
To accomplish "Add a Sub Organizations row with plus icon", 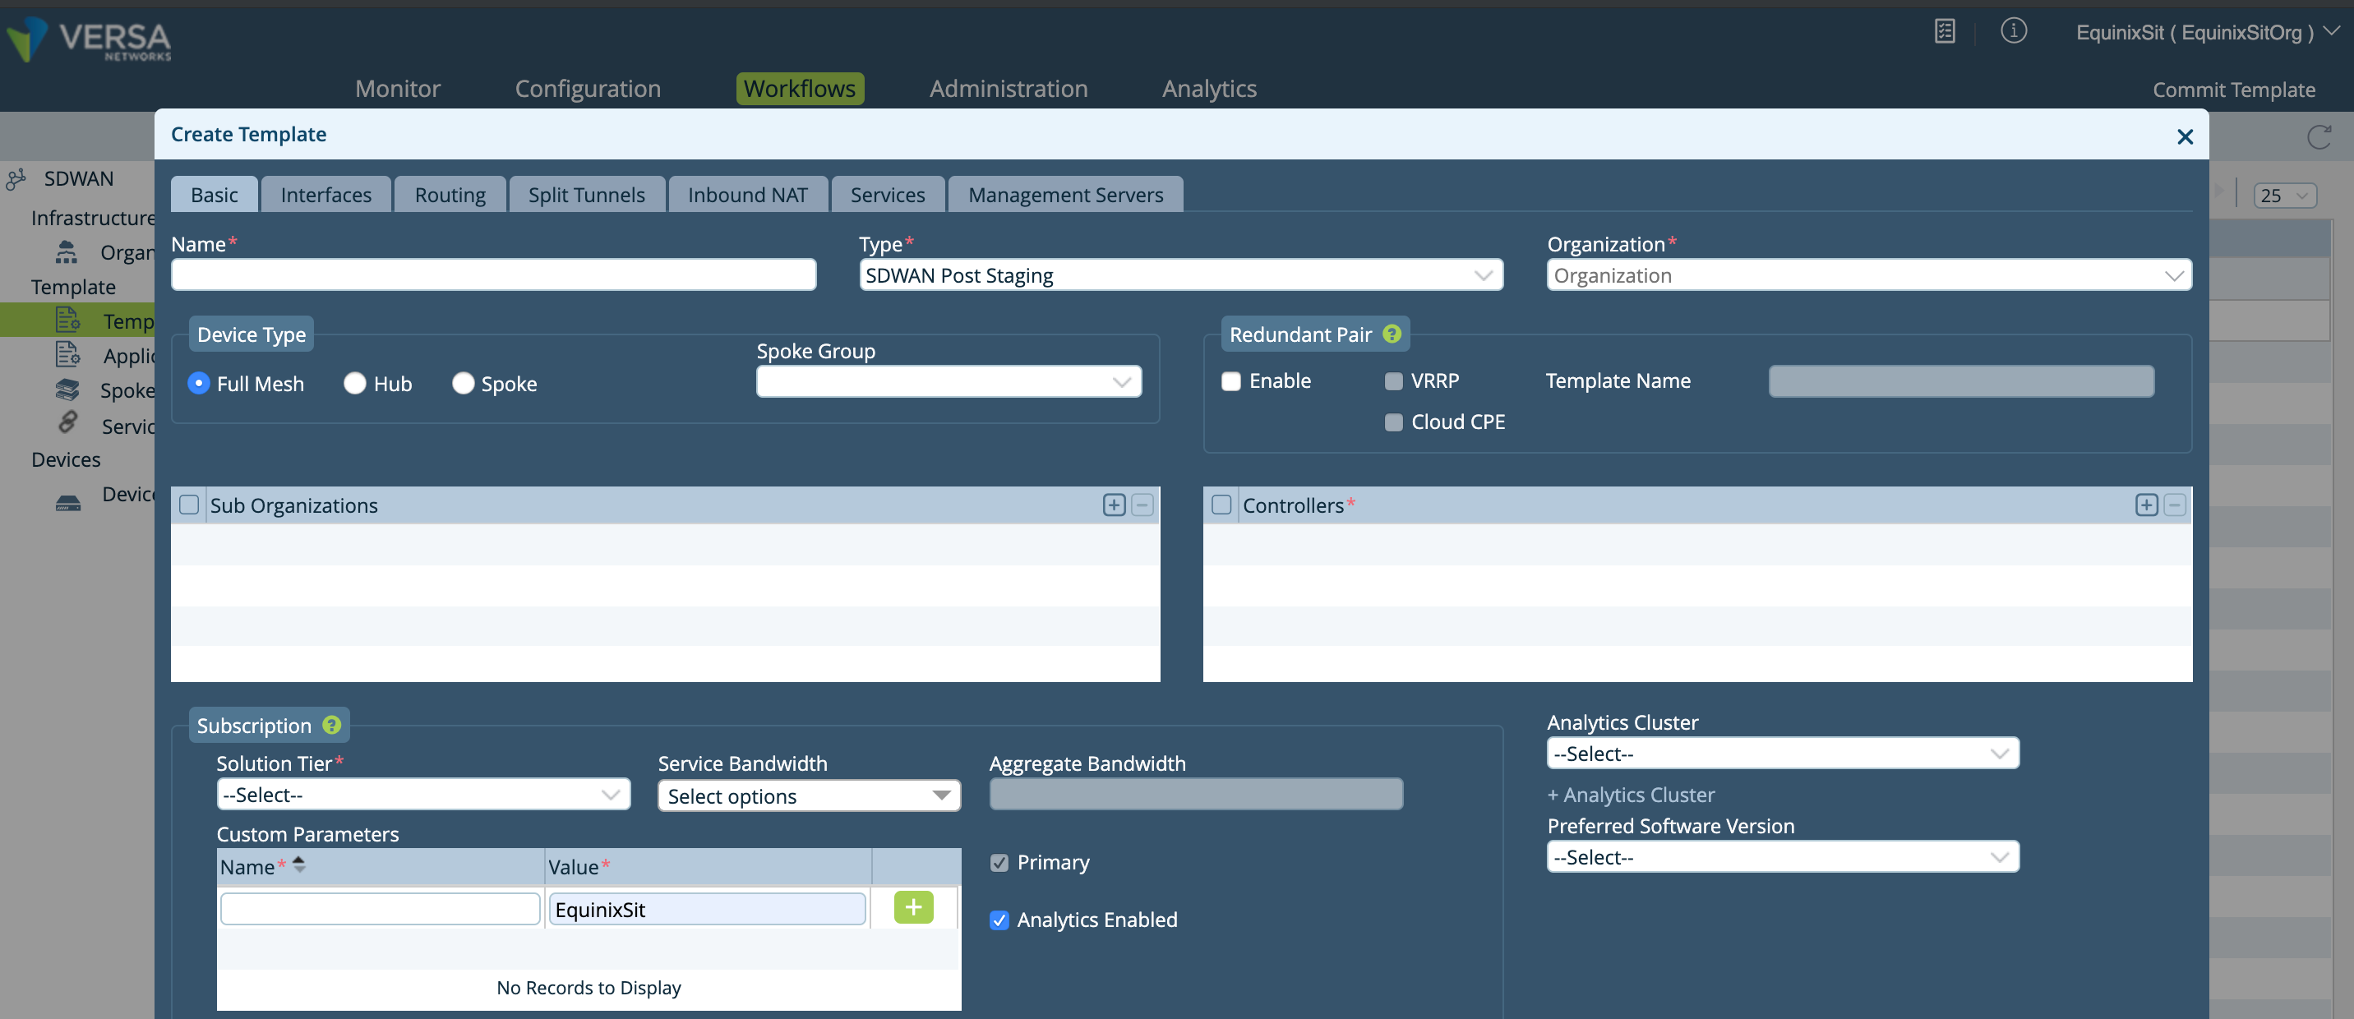I will (x=1114, y=505).
